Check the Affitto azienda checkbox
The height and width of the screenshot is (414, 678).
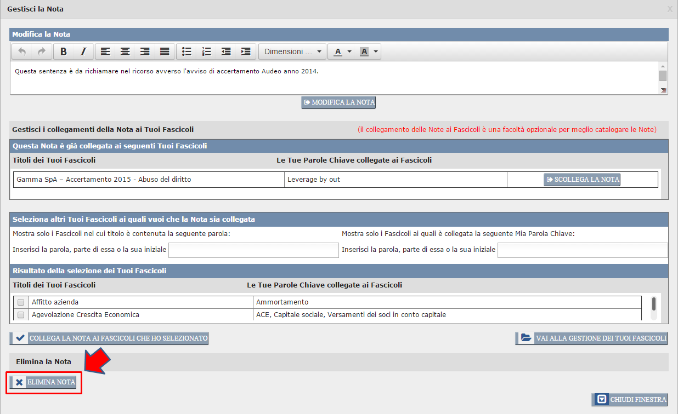[x=21, y=302]
